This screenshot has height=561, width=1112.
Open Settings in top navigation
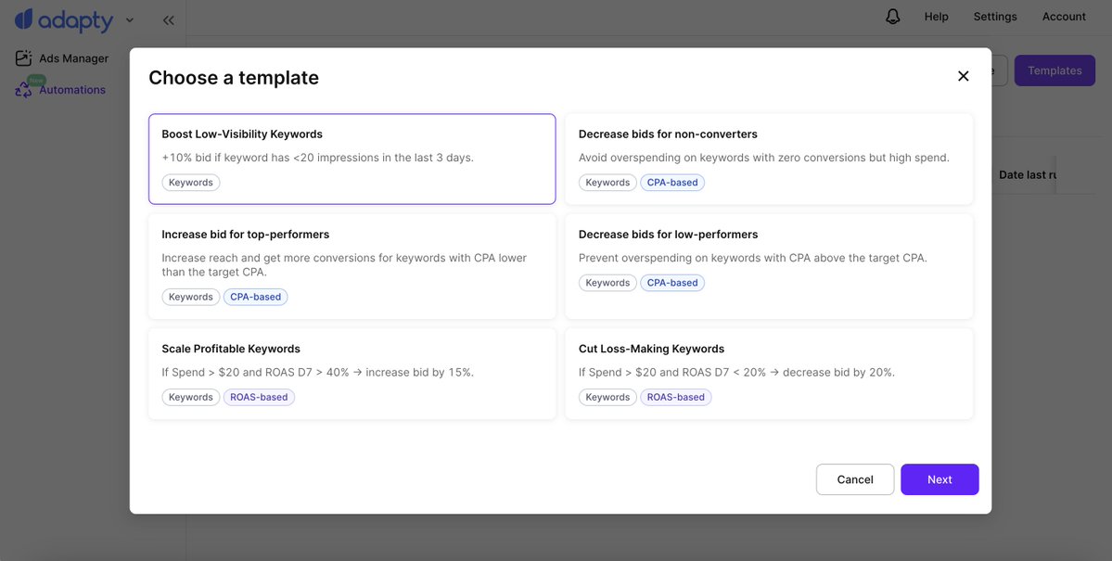[994, 17]
